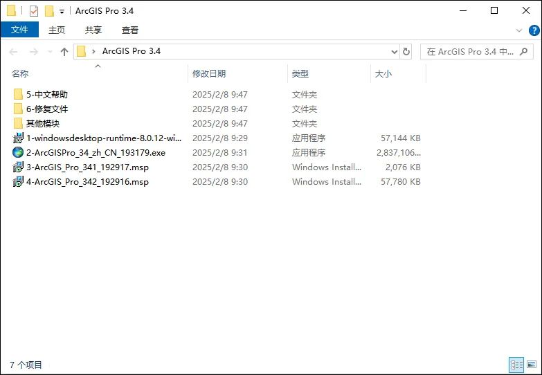This screenshot has height=375, width=542.
Task: Click the Back navigation arrow
Action: pos(13,52)
